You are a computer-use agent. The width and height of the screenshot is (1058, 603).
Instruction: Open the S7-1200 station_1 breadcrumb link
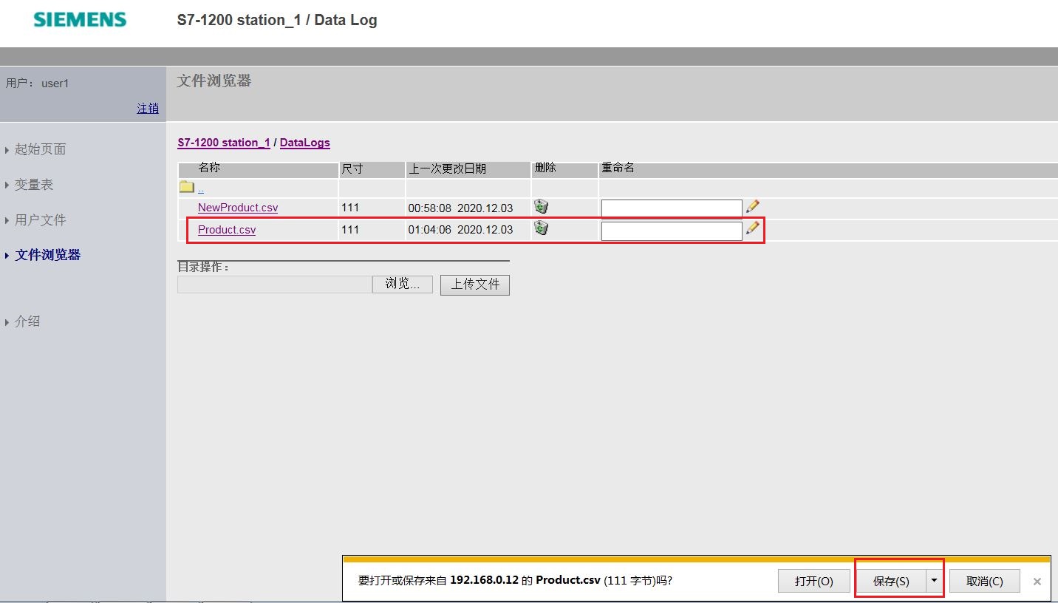click(x=224, y=143)
